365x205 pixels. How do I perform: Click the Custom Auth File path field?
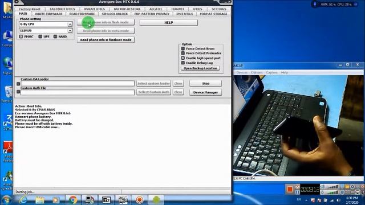point(78,92)
